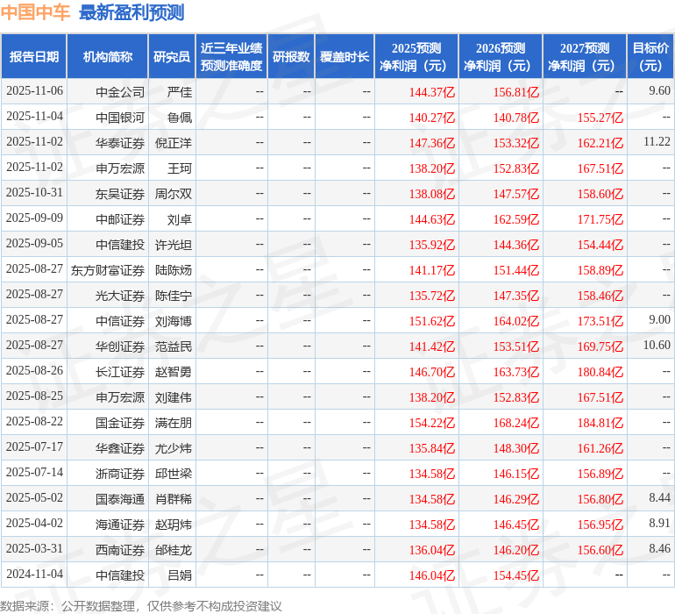The height and width of the screenshot is (614, 675).
Task: Select analyst 刘海博 in the table
Action: [x=174, y=321]
